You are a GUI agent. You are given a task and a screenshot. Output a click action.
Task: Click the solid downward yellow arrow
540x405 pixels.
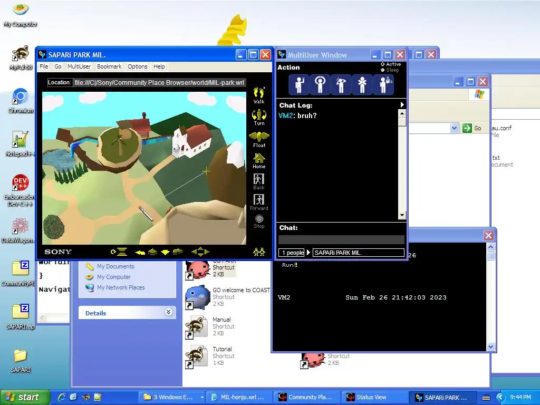pyautogui.click(x=165, y=253)
